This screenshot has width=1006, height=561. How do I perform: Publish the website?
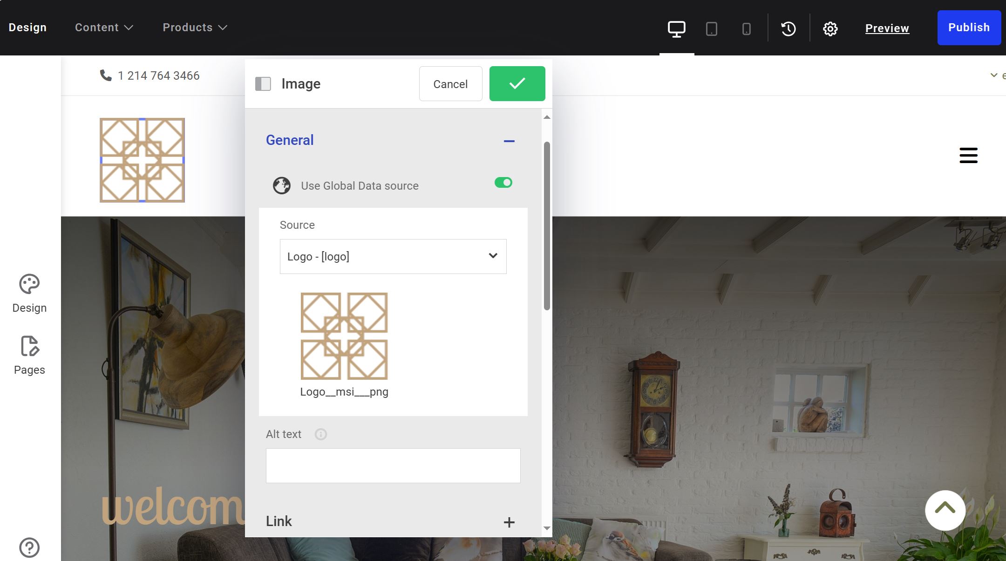(x=969, y=27)
